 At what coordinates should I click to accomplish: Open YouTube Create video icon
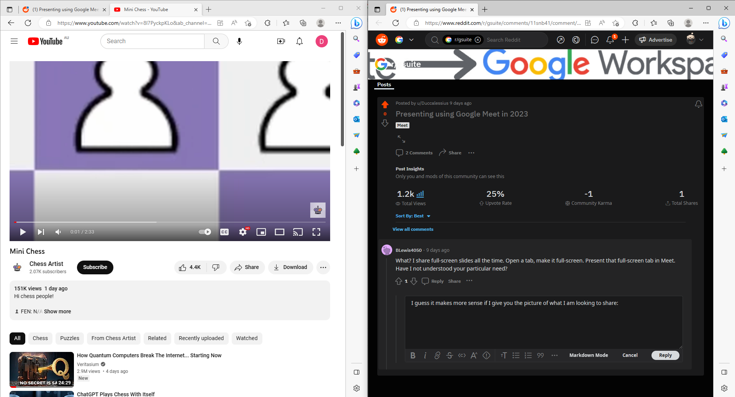tap(281, 41)
